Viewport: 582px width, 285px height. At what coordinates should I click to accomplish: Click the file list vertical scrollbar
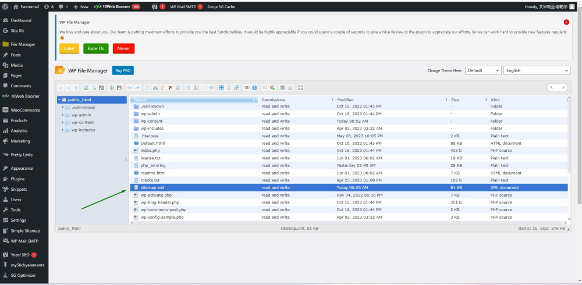pos(569,134)
